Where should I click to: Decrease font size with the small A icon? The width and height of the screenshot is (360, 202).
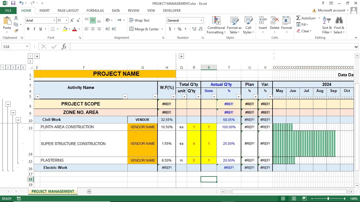point(78,20)
